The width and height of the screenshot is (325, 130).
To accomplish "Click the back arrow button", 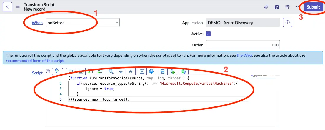I will 7,7.
